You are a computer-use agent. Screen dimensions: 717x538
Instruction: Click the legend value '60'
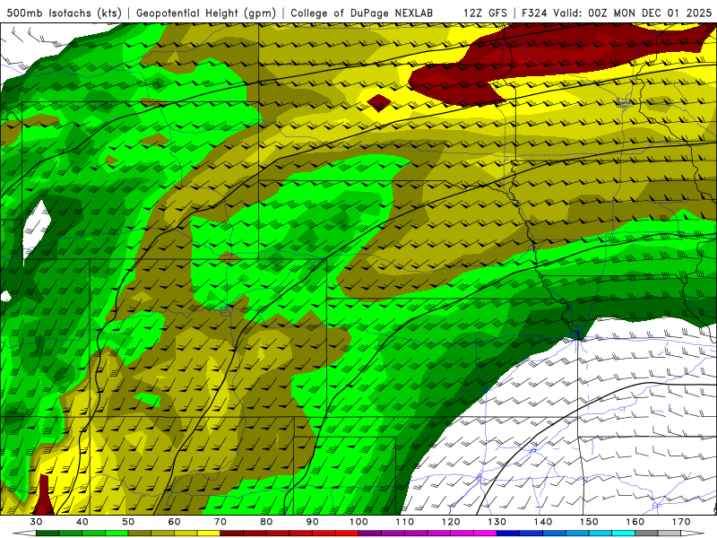point(174,522)
